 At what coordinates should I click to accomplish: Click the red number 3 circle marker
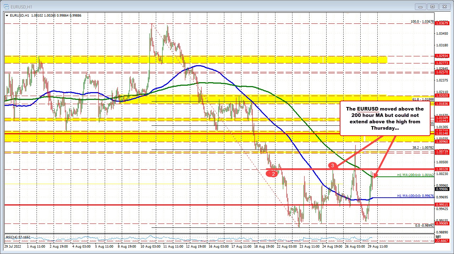coord(332,165)
